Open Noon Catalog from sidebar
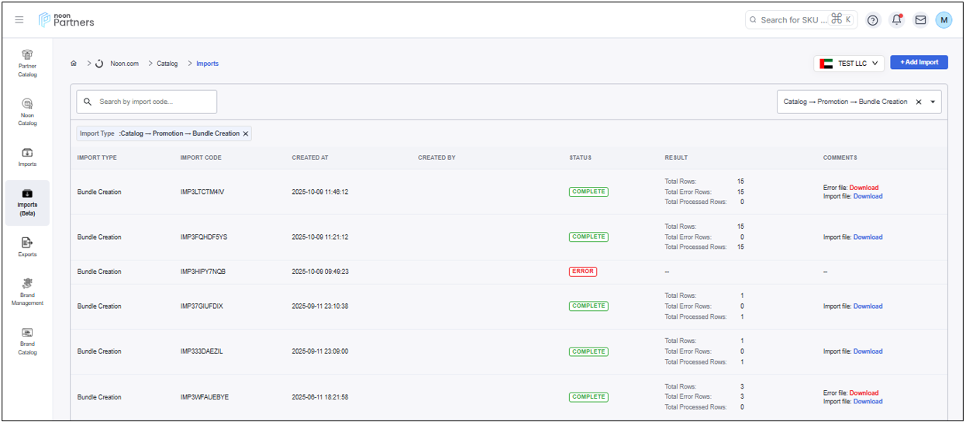The width and height of the screenshot is (966, 422). [27, 112]
